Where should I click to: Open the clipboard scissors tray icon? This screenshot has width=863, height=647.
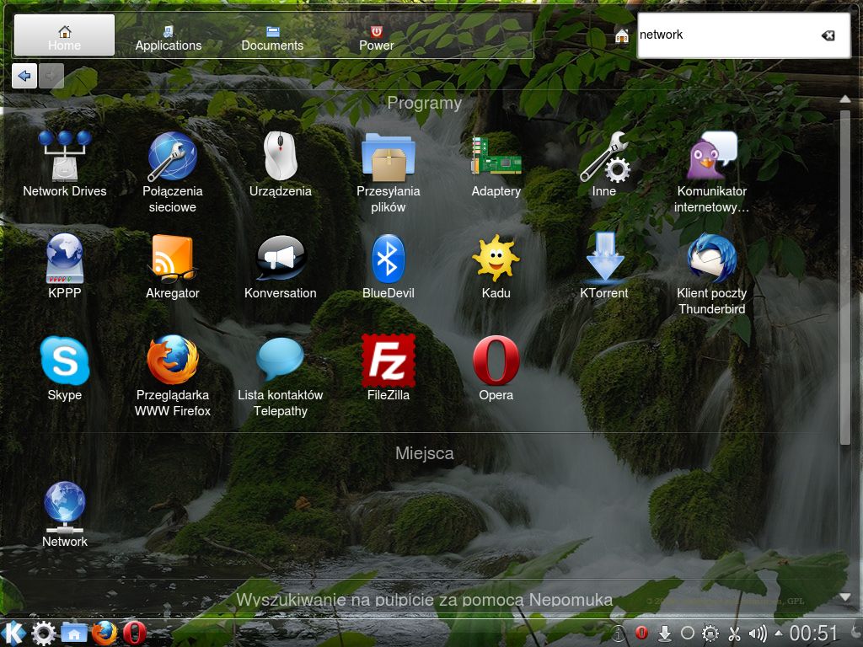734,634
